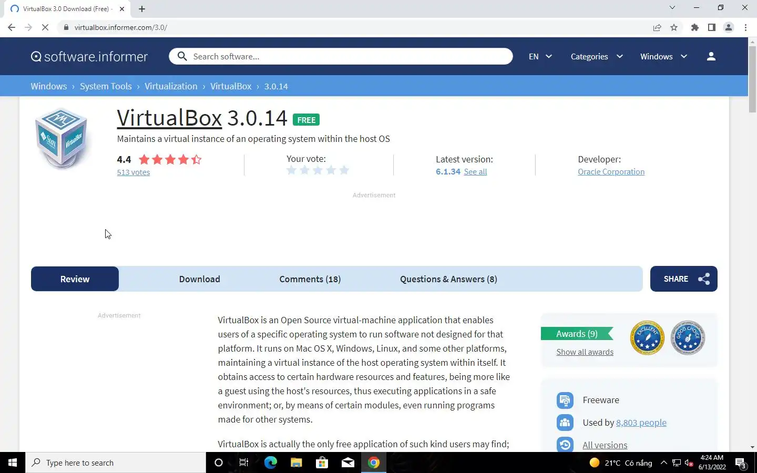Open File Explorer from the taskbar
Image resolution: width=757 pixels, height=473 pixels.
coord(296,462)
